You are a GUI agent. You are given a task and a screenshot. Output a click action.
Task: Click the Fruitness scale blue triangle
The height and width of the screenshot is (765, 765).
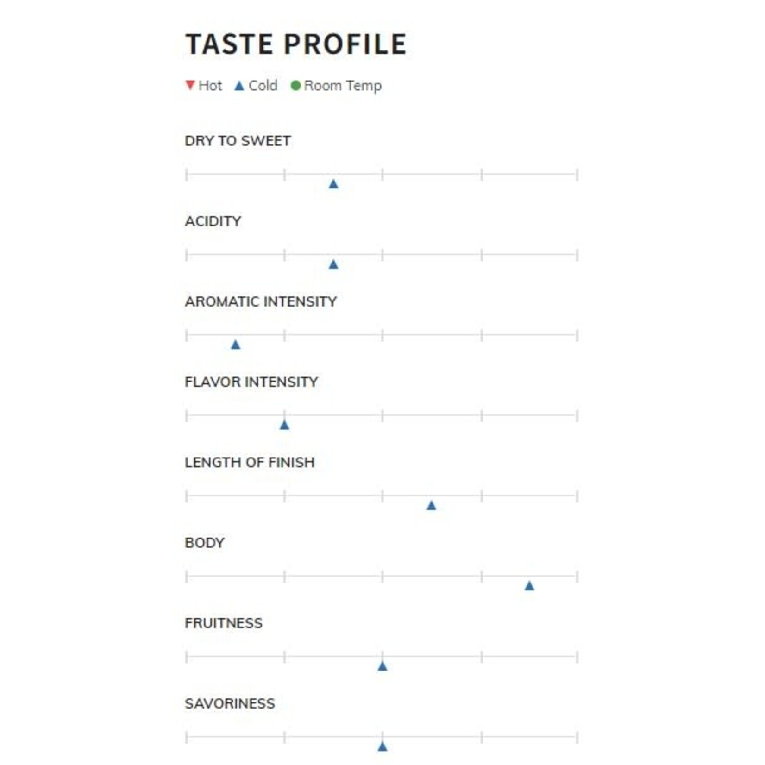[x=382, y=666]
